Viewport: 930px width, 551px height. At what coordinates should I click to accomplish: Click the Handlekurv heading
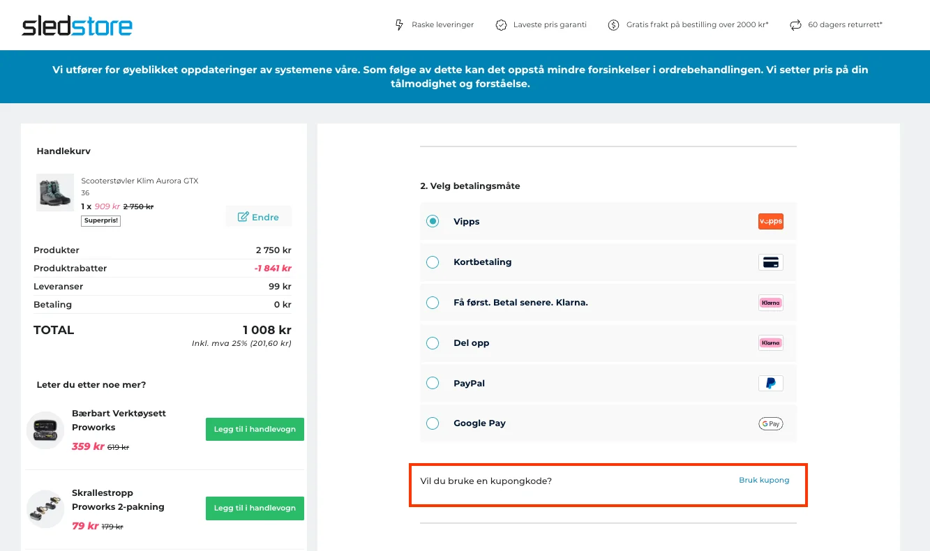63,151
